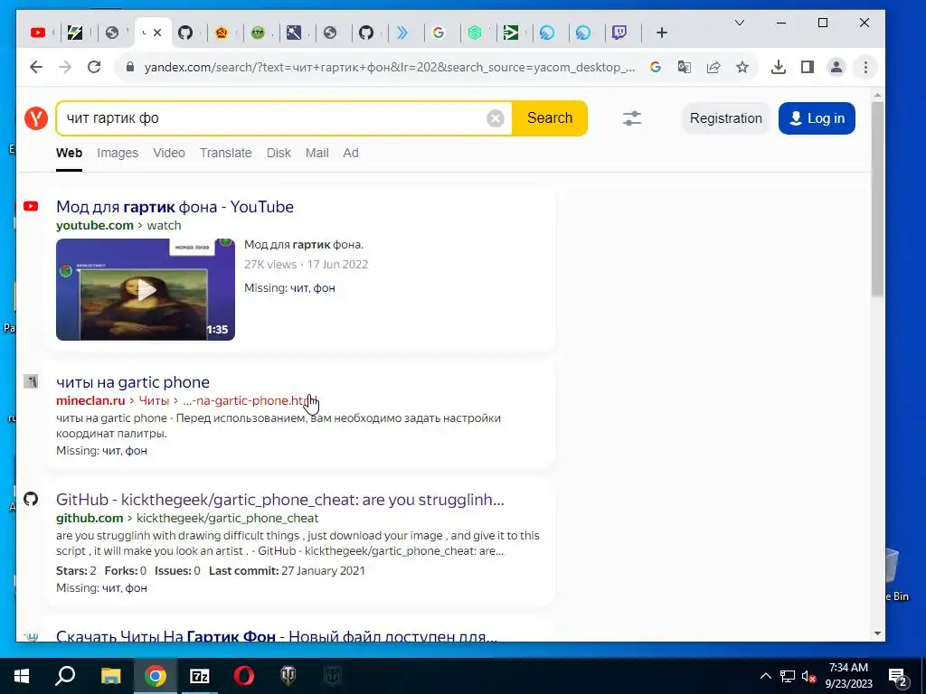
Task: Click the youtube.com green URL
Action: (x=94, y=225)
